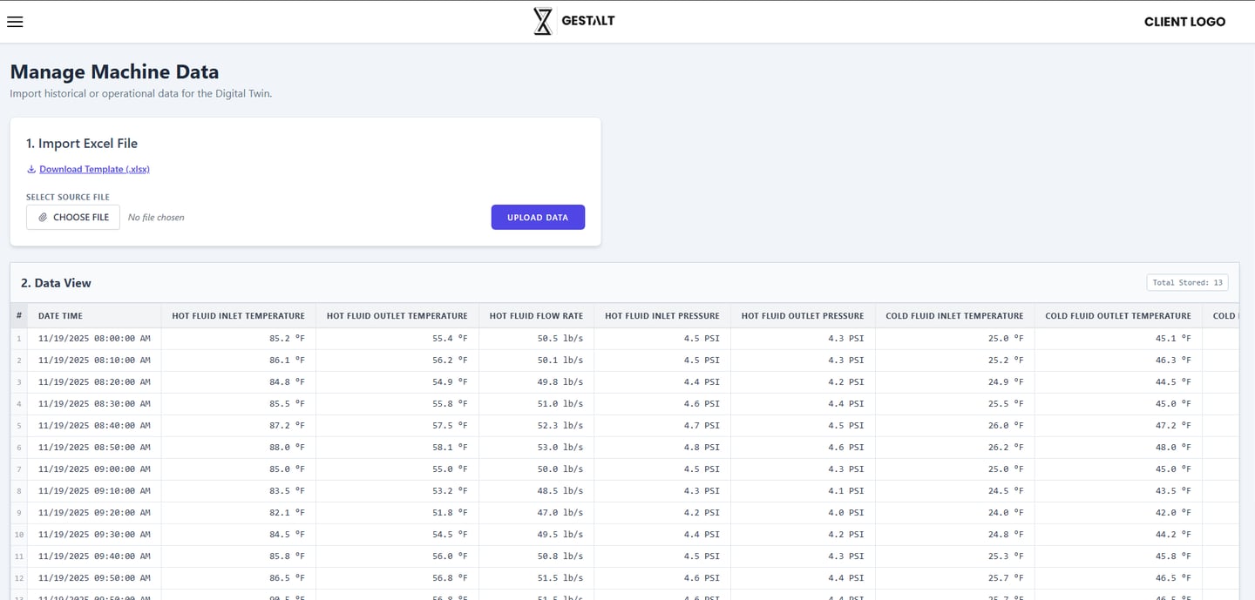Screen dimensions: 1255x600
Task: Click the 4.8 PSI inlet pressure value
Action: click(702, 447)
